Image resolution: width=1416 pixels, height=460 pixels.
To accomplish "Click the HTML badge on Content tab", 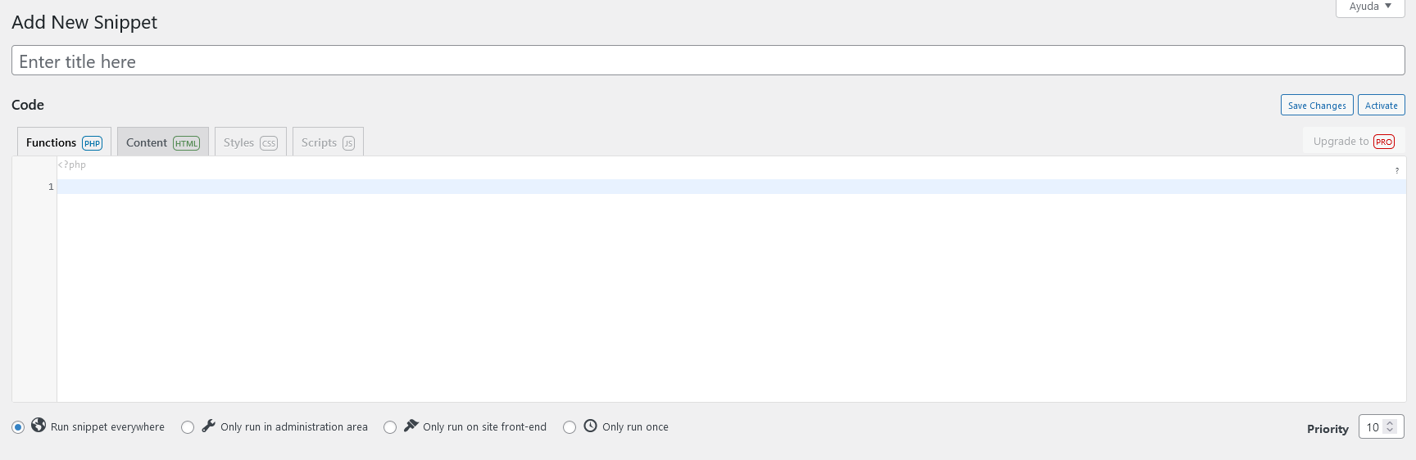I will (187, 143).
